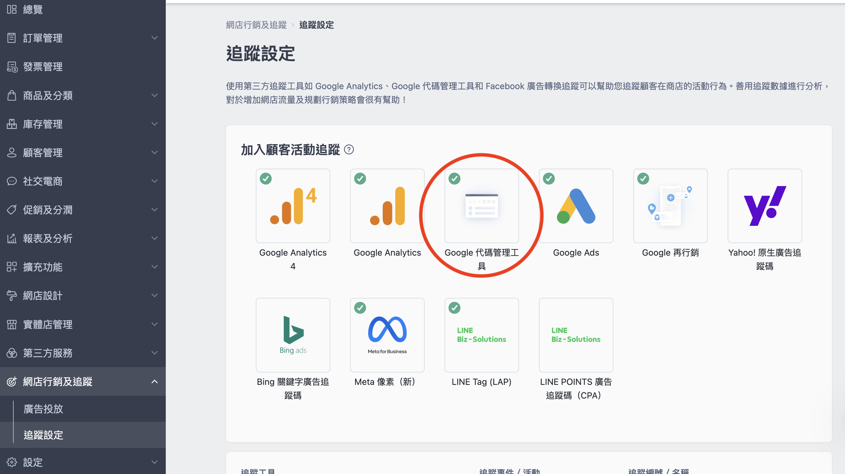Select the 追蹤設定 sidebar sub-item
845x474 pixels.
(x=43, y=435)
